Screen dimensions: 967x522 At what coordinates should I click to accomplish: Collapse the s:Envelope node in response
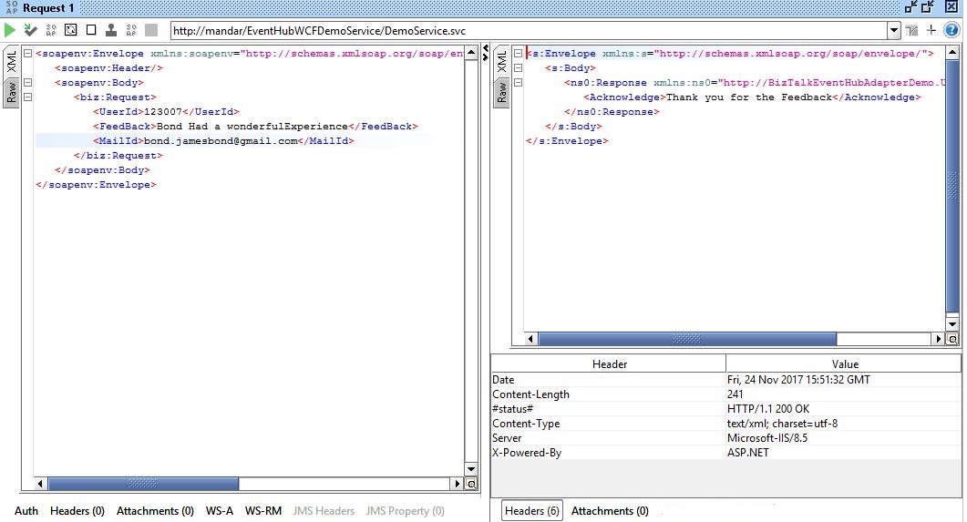tap(518, 54)
